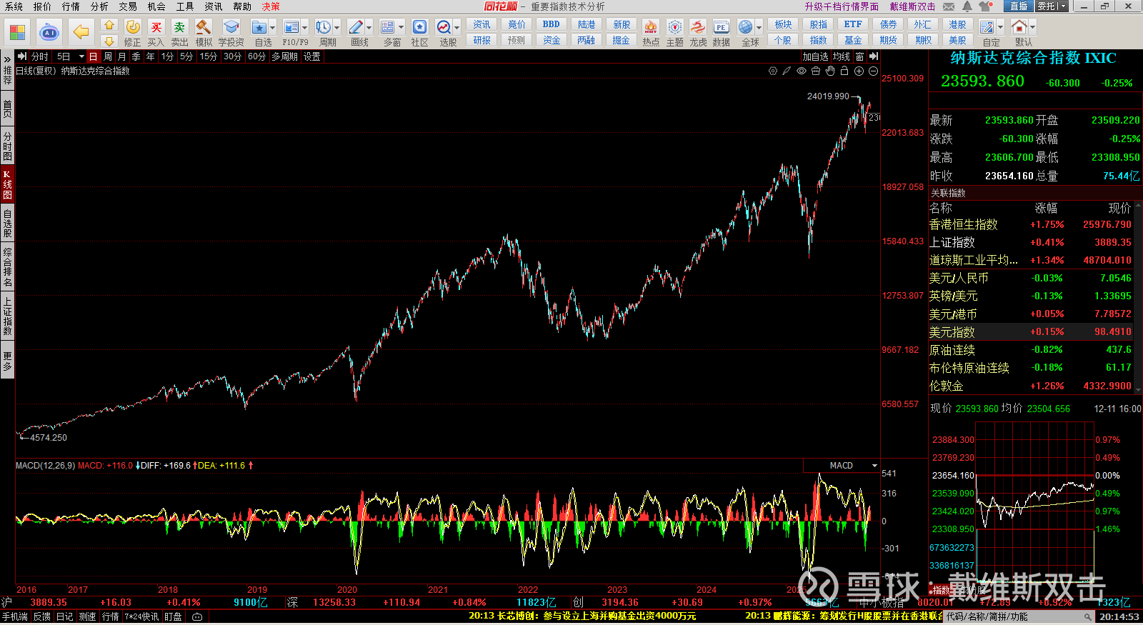Switch chart period to 60分
1143x625 pixels.
(256, 56)
